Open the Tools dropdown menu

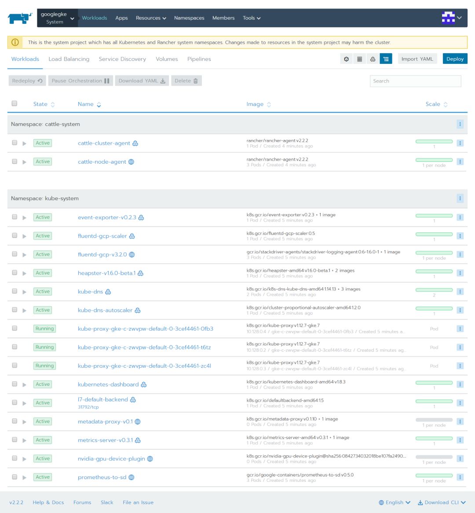251,18
